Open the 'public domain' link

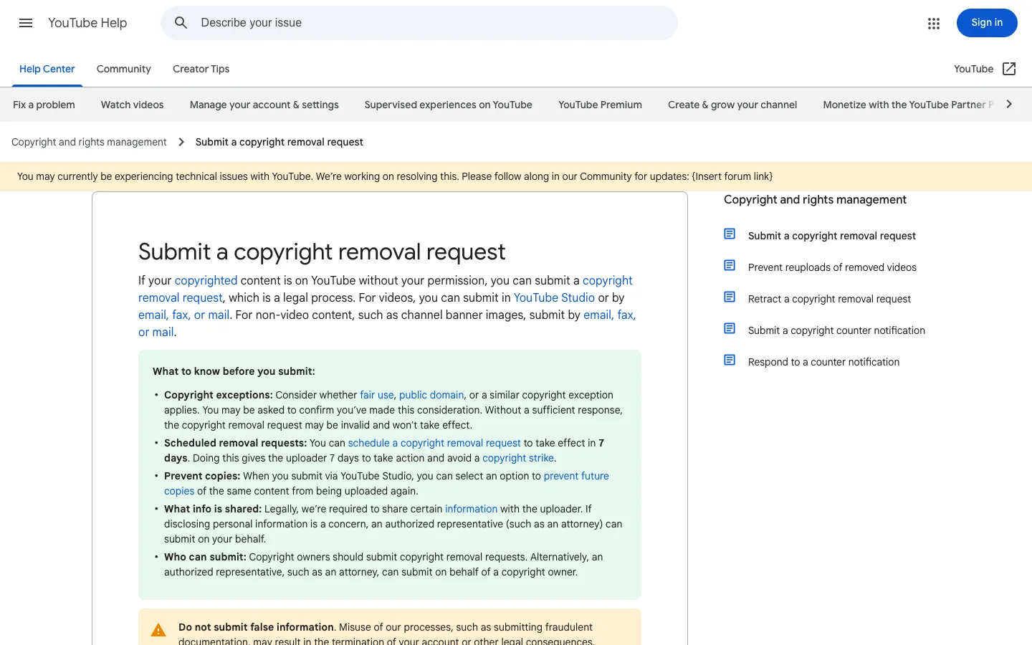(x=431, y=395)
